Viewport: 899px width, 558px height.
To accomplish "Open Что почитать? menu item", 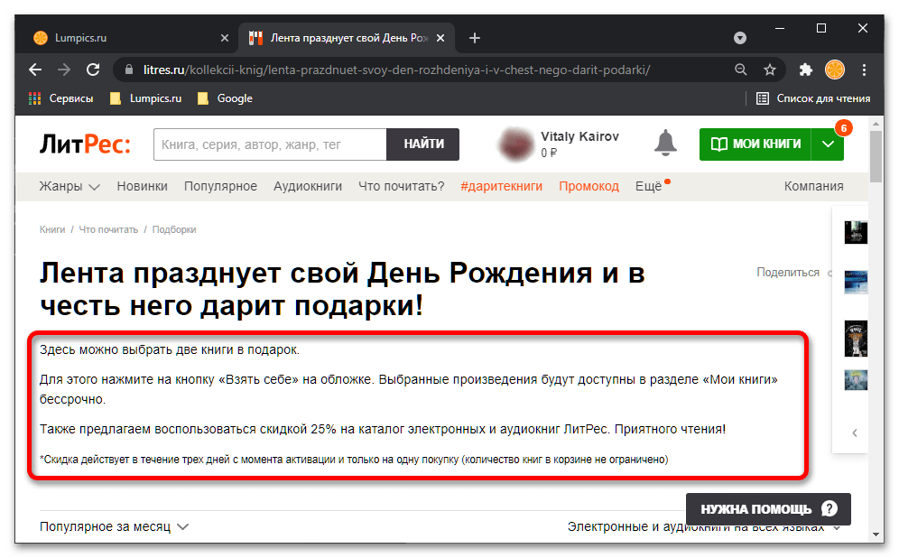I will pos(402,186).
